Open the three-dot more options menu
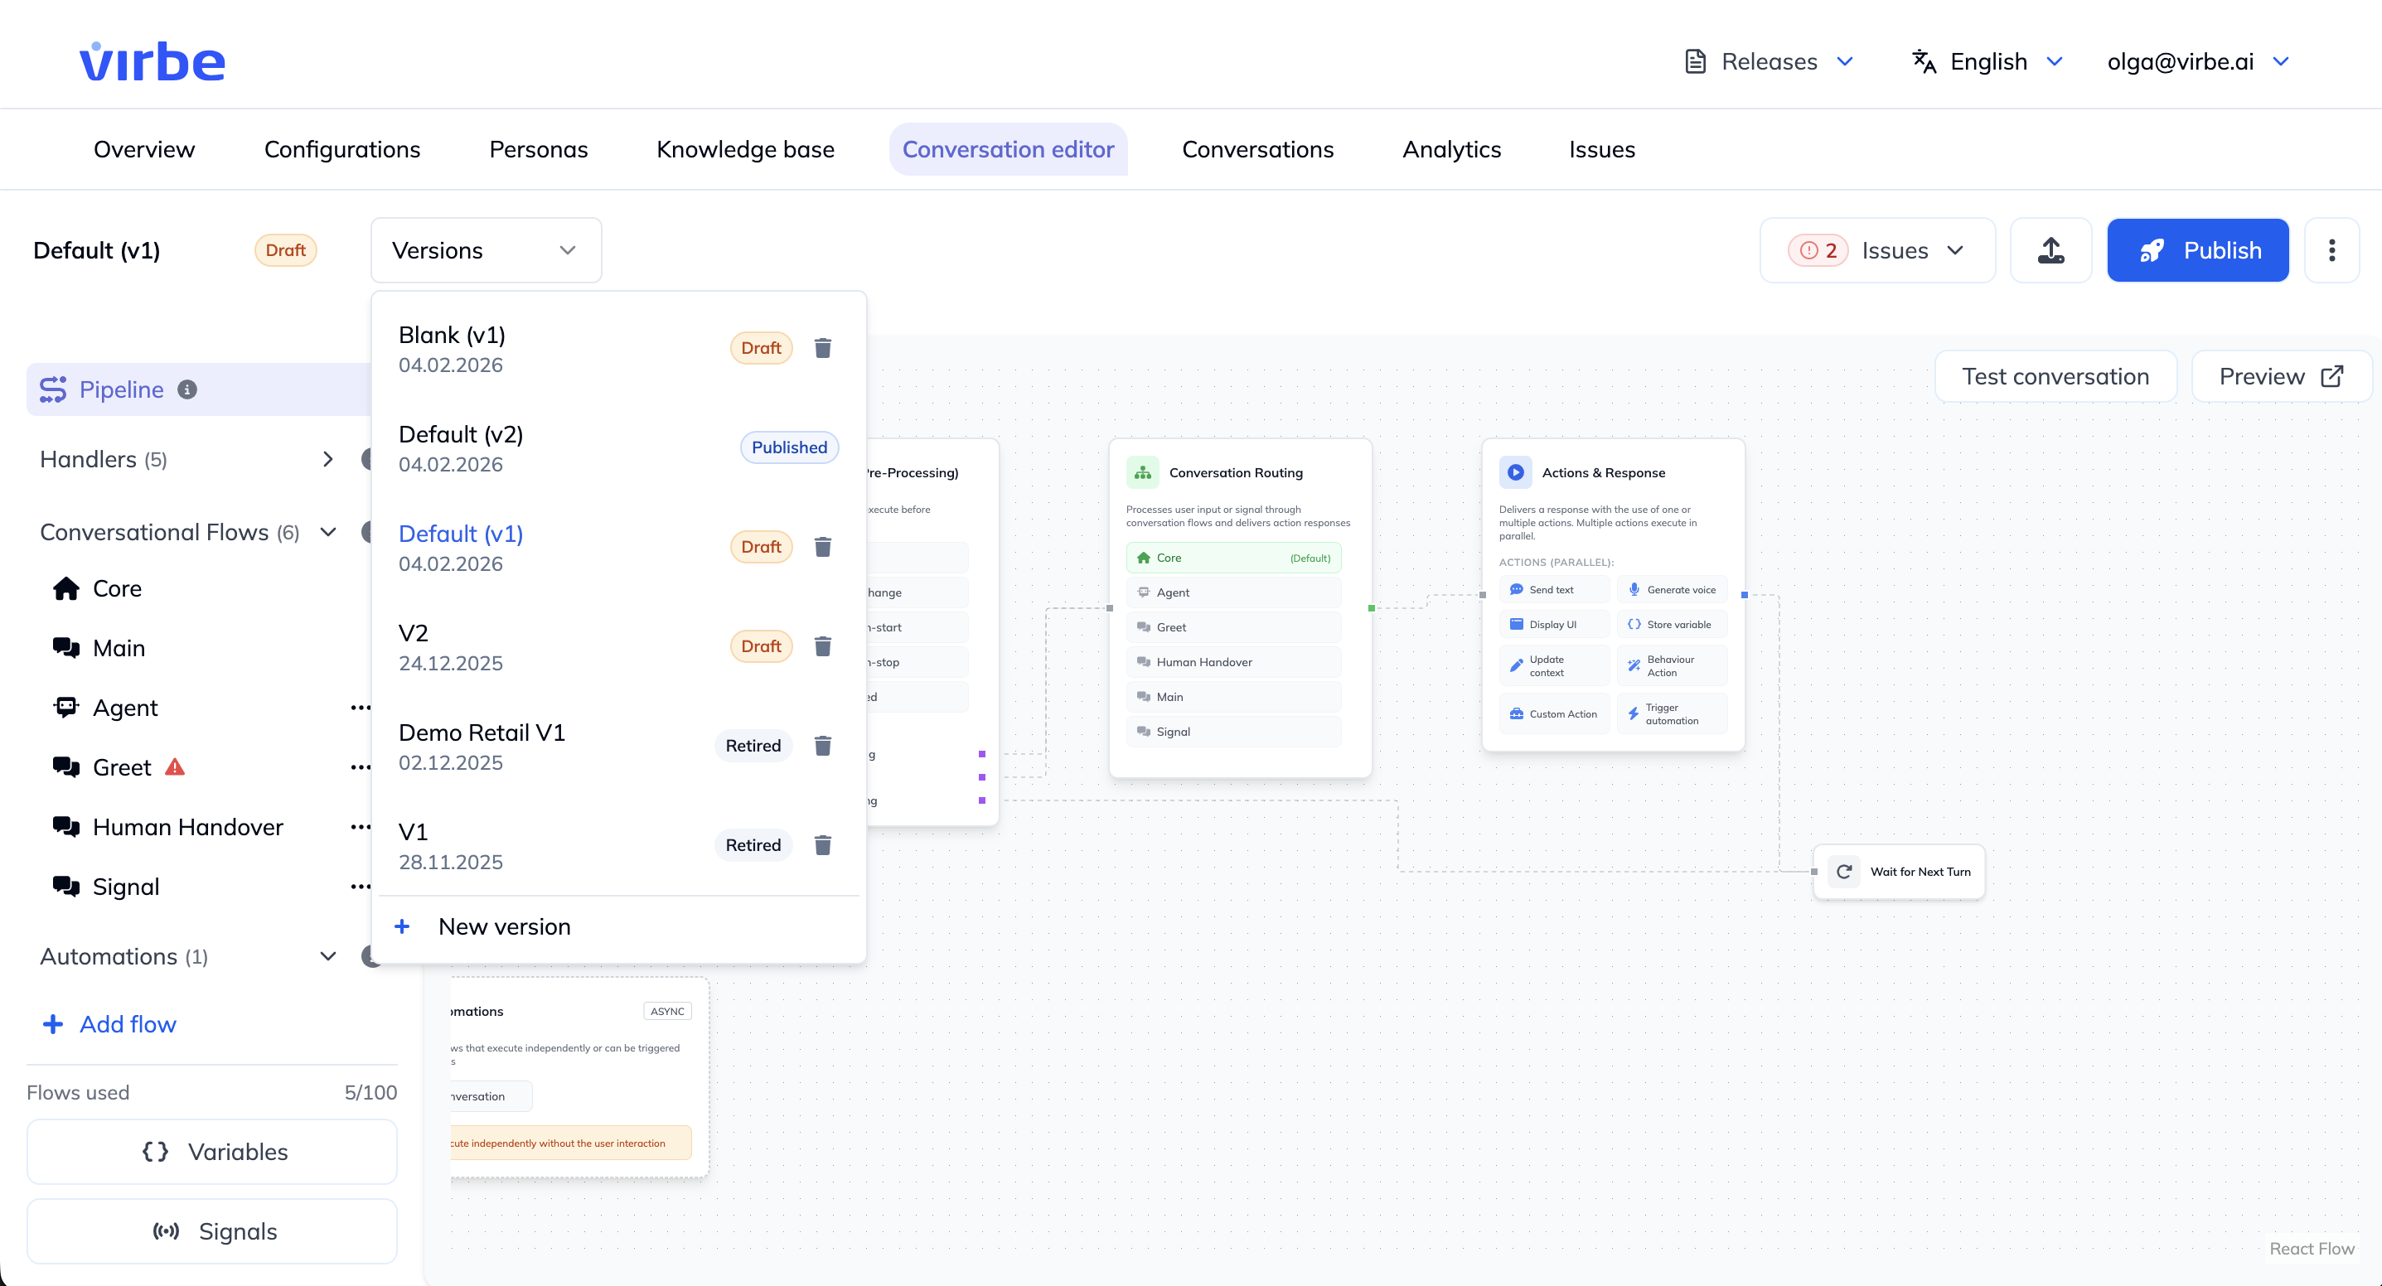Viewport: 2382px width, 1286px height. coord(2331,250)
